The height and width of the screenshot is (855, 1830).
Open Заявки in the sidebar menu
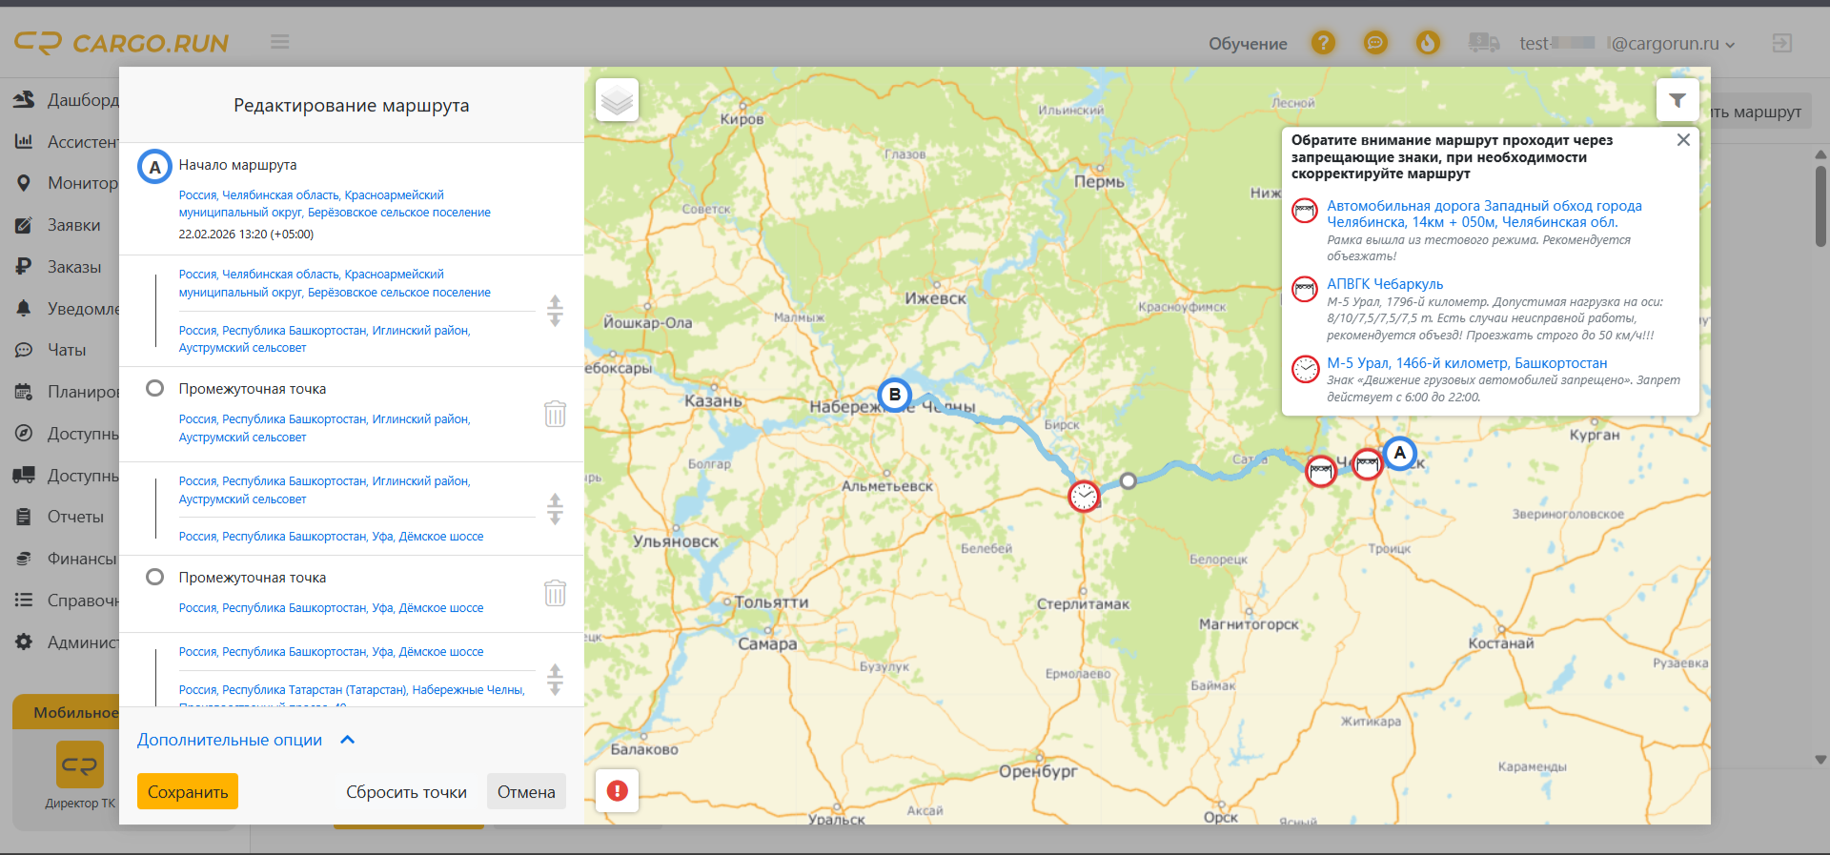pyautogui.click(x=73, y=225)
